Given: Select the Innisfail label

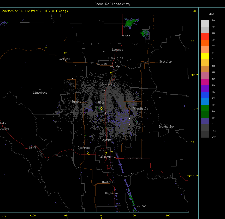Looking at the screenshot, I should click(108, 85).
